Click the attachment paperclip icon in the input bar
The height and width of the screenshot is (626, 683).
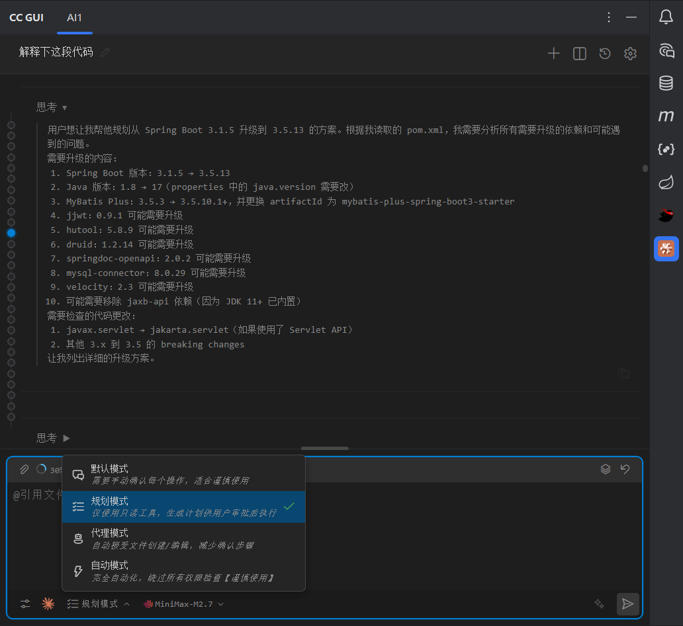coord(24,469)
